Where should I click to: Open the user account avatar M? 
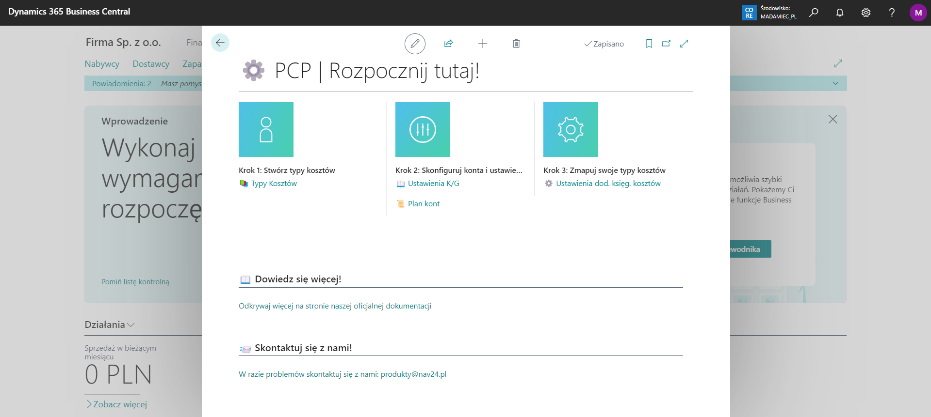coord(918,13)
